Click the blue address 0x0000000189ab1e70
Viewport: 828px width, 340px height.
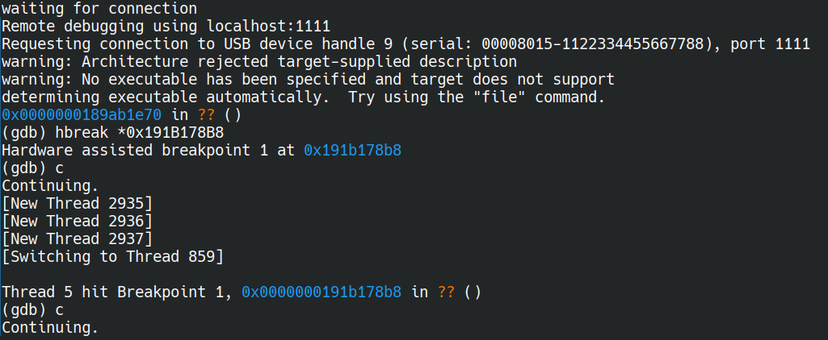click(x=82, y=114)
